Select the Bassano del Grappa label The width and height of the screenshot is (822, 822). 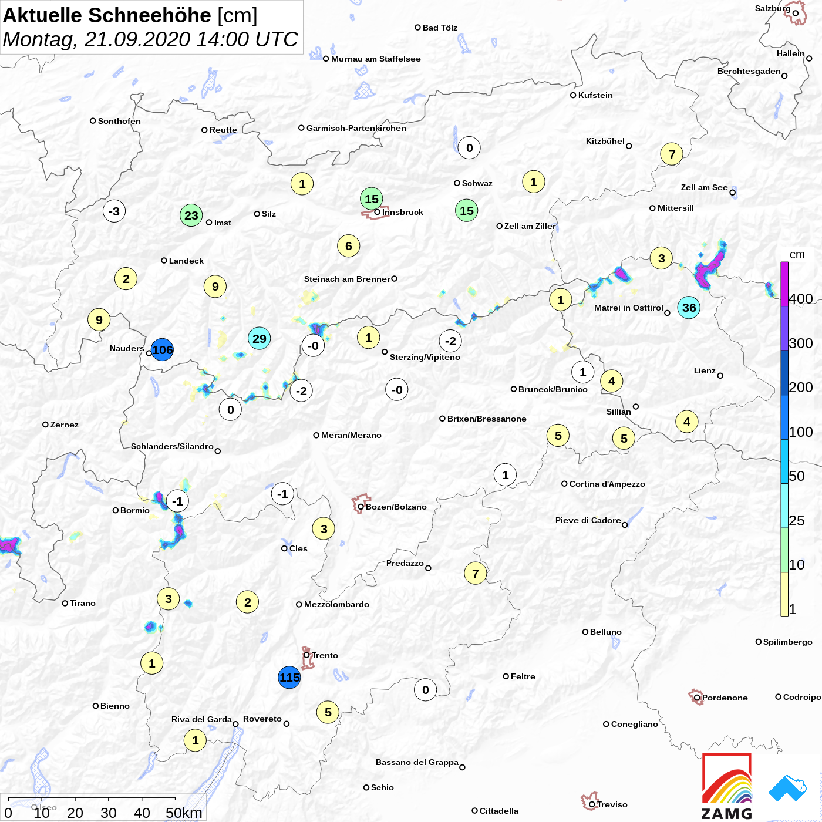point(417,762)
